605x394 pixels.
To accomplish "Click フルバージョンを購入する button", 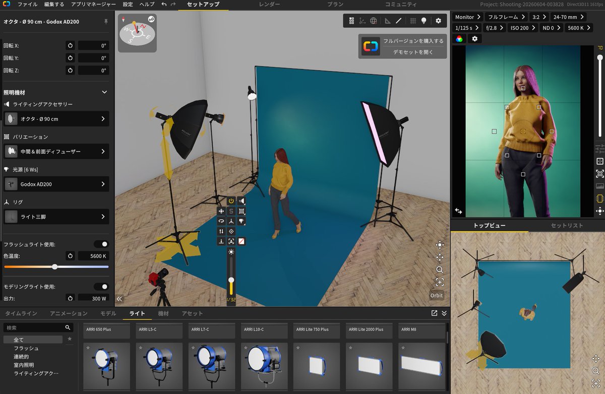I will [413, 41].
